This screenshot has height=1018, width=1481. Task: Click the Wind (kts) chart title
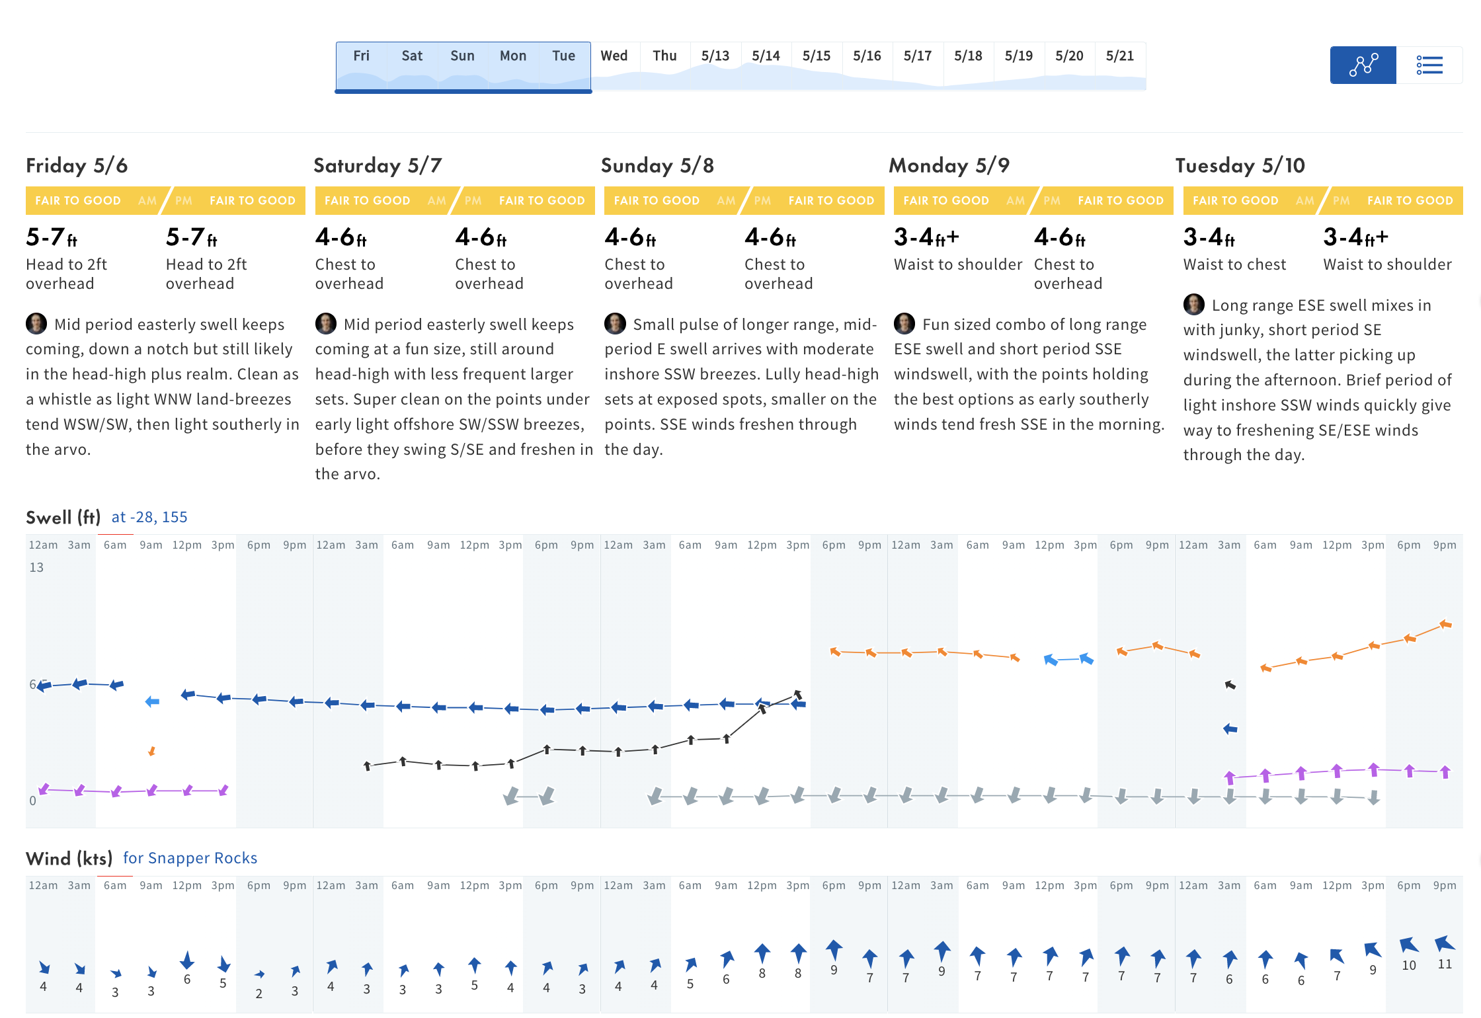click(69, 858)
